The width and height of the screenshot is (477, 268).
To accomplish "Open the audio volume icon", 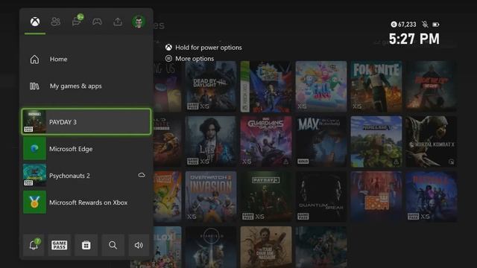I will click(x=139, y=245).
